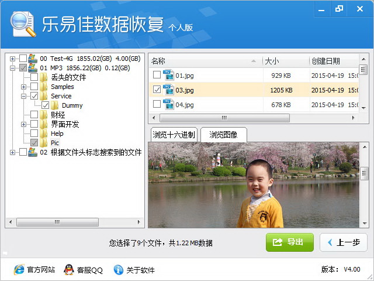This screenshot has height=281, width=374.
Task: Sort files by 名称 column header
Action: click(206, 61)
